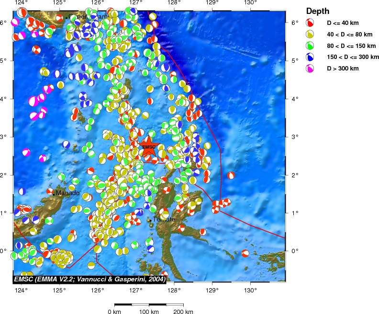
Task: Click the "D <= 40 km" legend text
Action: tap(343, 23)
